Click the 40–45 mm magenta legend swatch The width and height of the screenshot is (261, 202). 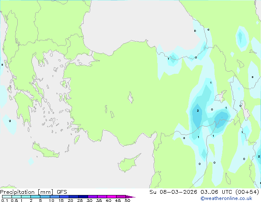tap(112, 197)
